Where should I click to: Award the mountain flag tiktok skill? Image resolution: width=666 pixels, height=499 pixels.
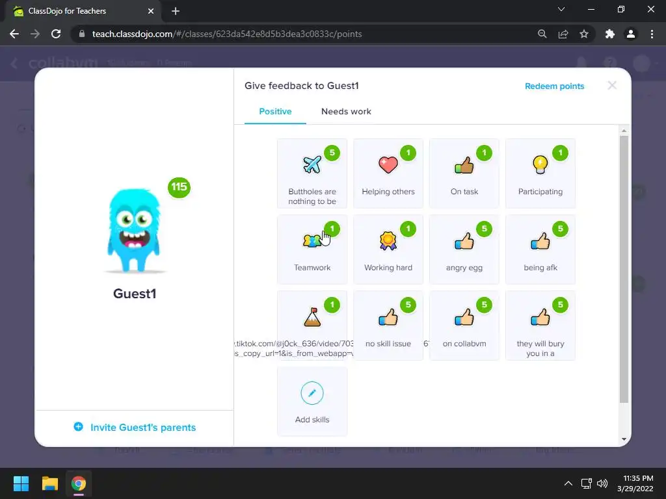tap(312, 326)
